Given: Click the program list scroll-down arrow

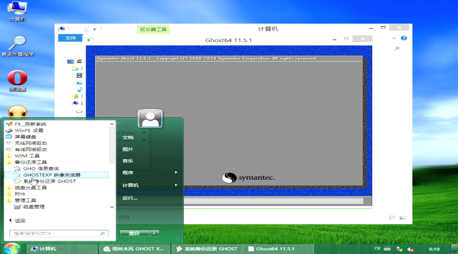Looking at the screenshot, I should (x=112, y=207).
